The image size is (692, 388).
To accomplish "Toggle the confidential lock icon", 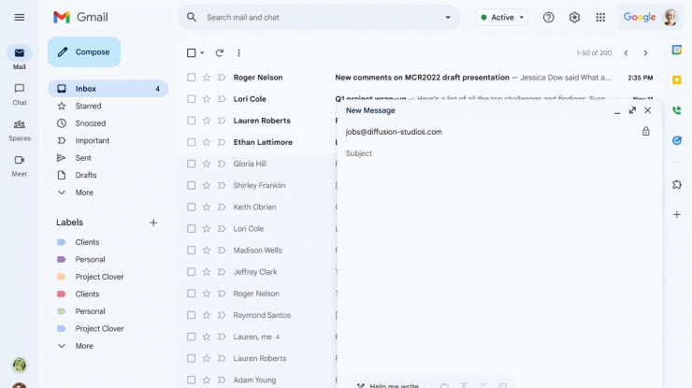I will 645,131.
